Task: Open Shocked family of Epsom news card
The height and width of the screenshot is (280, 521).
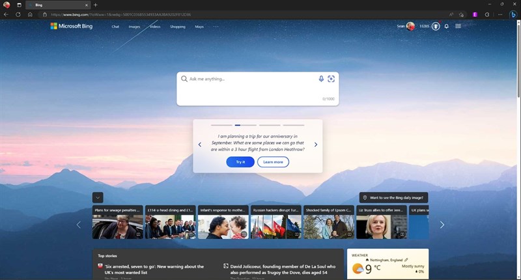Action: pyautogui.click(x=329, y=222)
